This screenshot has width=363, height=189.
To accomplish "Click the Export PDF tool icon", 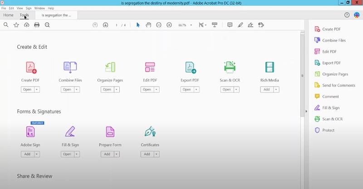I will point(190,68).
